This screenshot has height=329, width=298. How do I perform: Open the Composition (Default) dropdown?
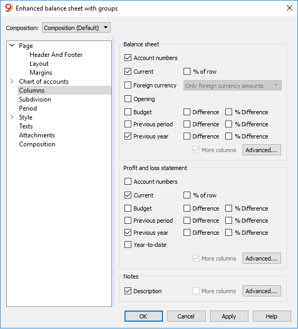76,28
